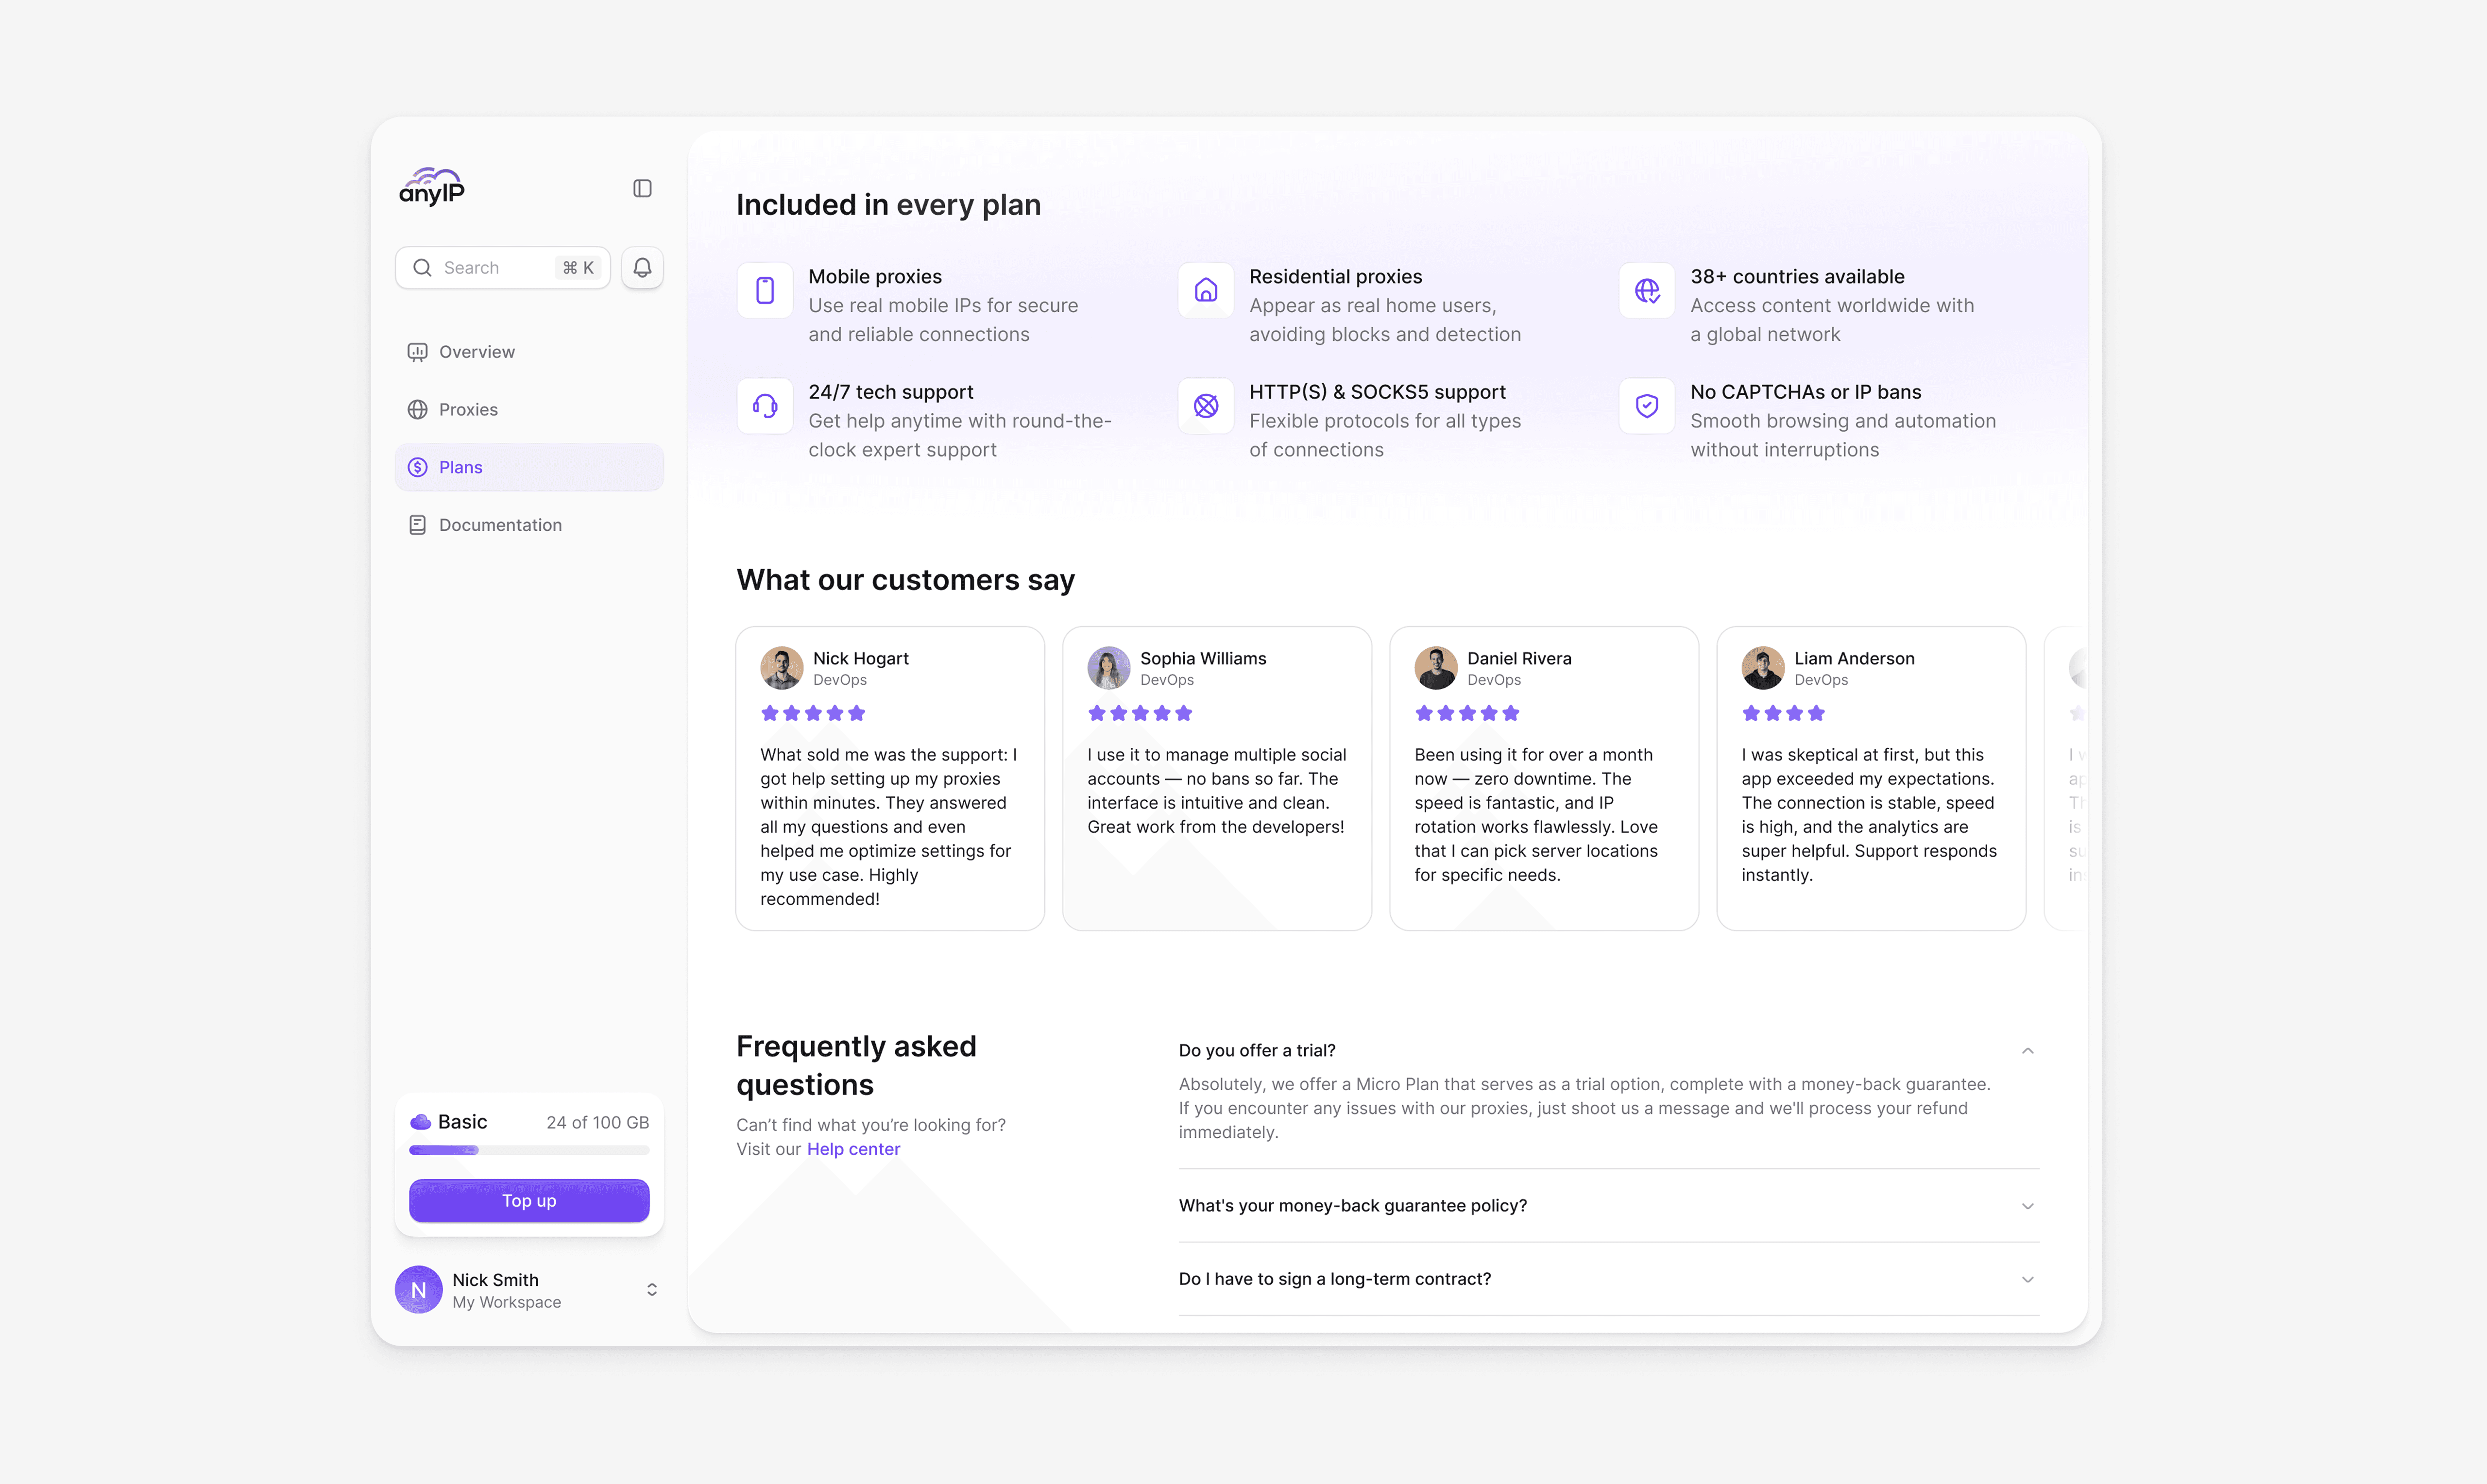Open the Help center link
Screen dimensions: 2487x1484
853,1149
